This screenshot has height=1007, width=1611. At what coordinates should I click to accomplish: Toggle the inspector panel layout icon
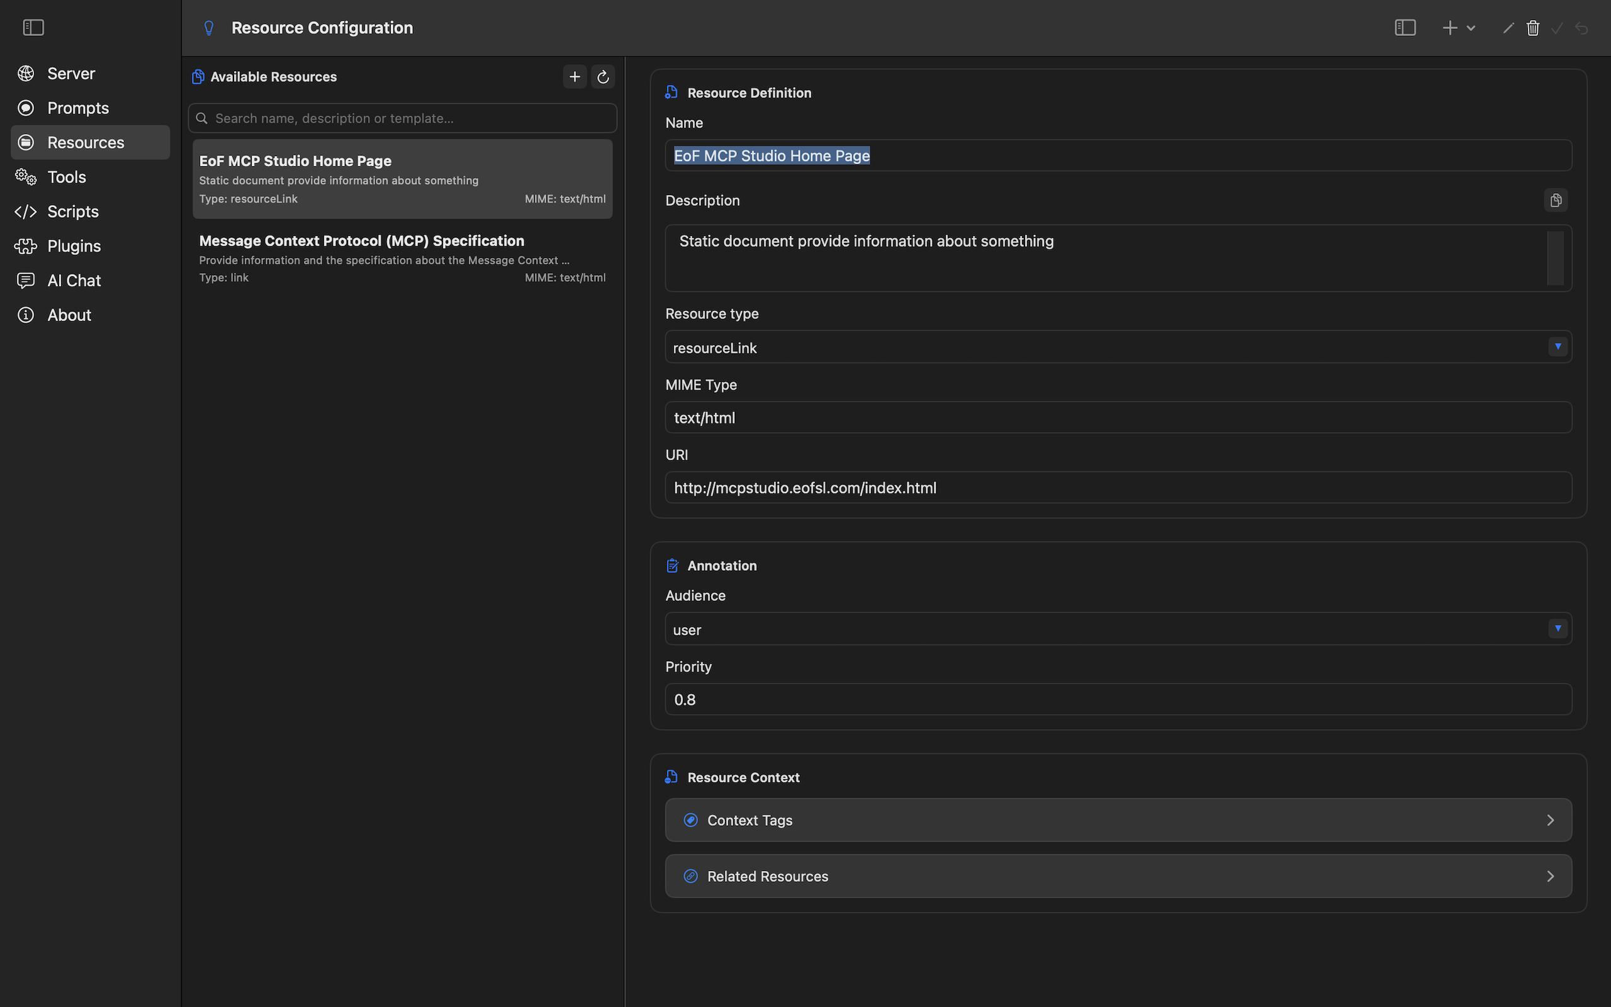coord(1405,28)
